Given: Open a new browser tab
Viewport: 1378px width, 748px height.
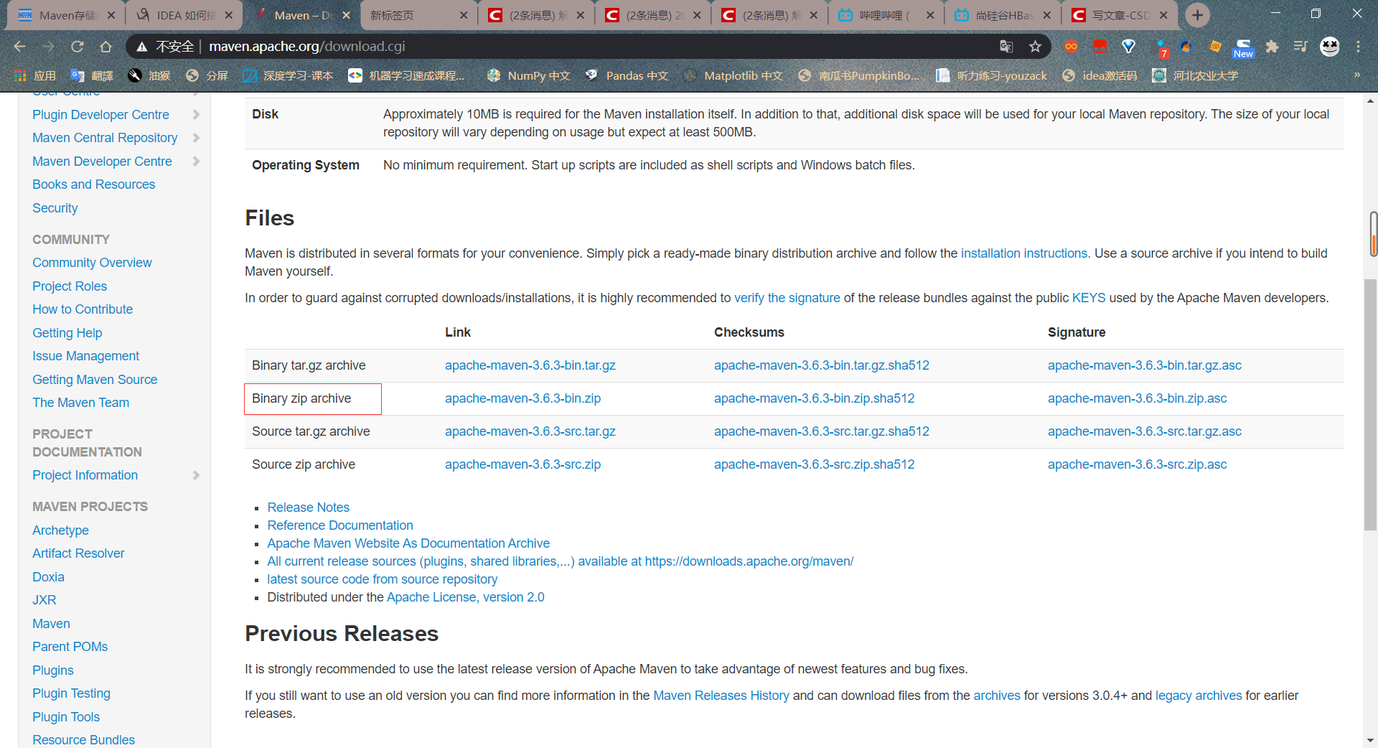Looking at the screenshot, I should 1197,15.
